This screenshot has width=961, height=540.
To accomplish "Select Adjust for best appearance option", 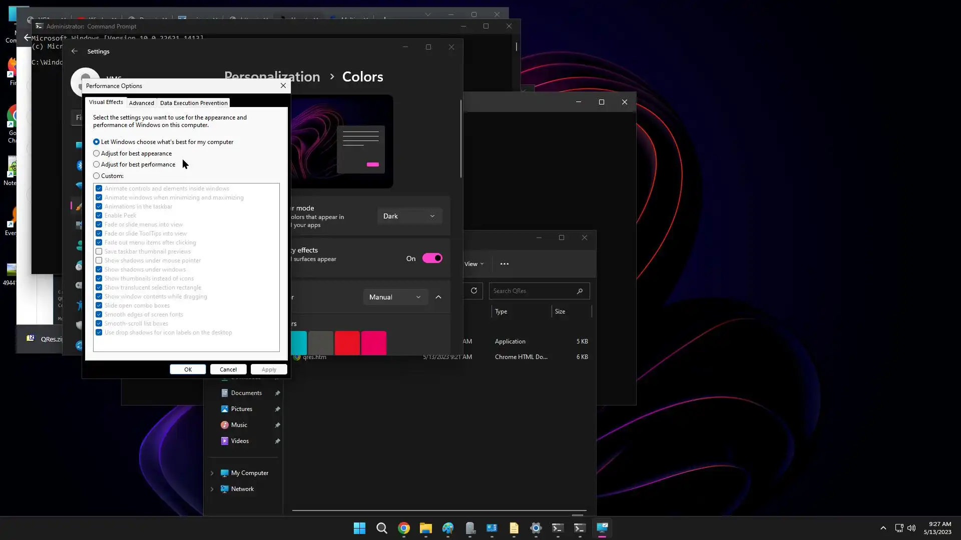I will [x=97, y=153].
